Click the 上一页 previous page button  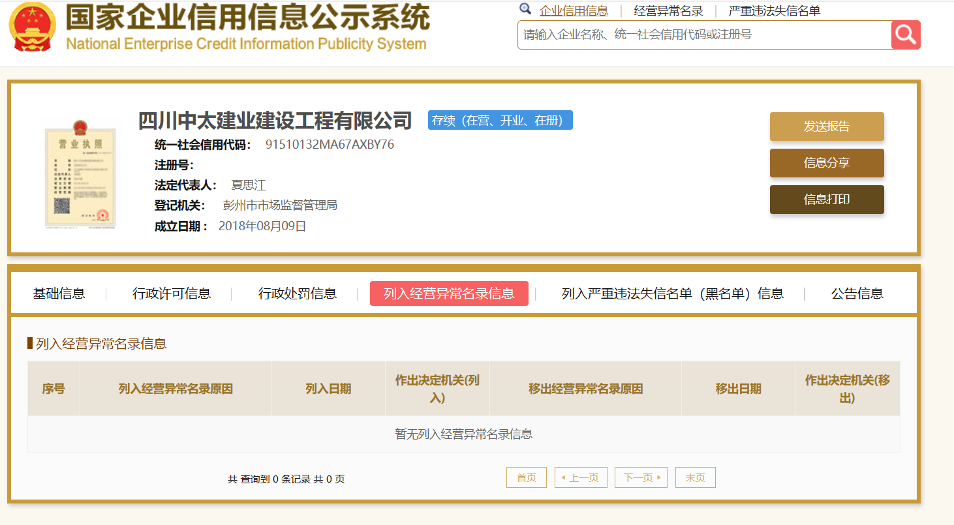coord(581,477)
